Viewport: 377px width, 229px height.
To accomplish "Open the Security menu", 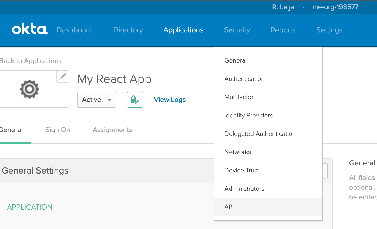I will [237, 30].
